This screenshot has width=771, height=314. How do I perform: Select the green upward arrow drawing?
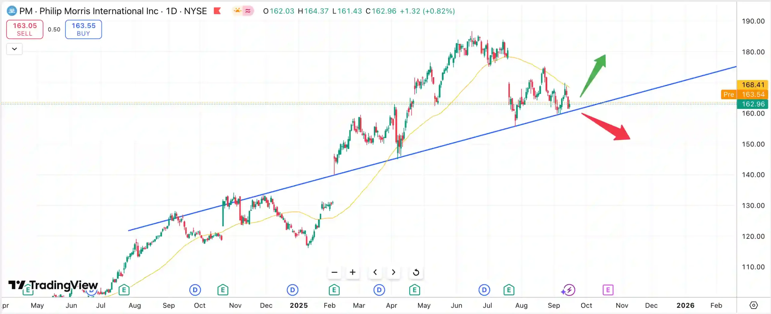coord(593,75)
